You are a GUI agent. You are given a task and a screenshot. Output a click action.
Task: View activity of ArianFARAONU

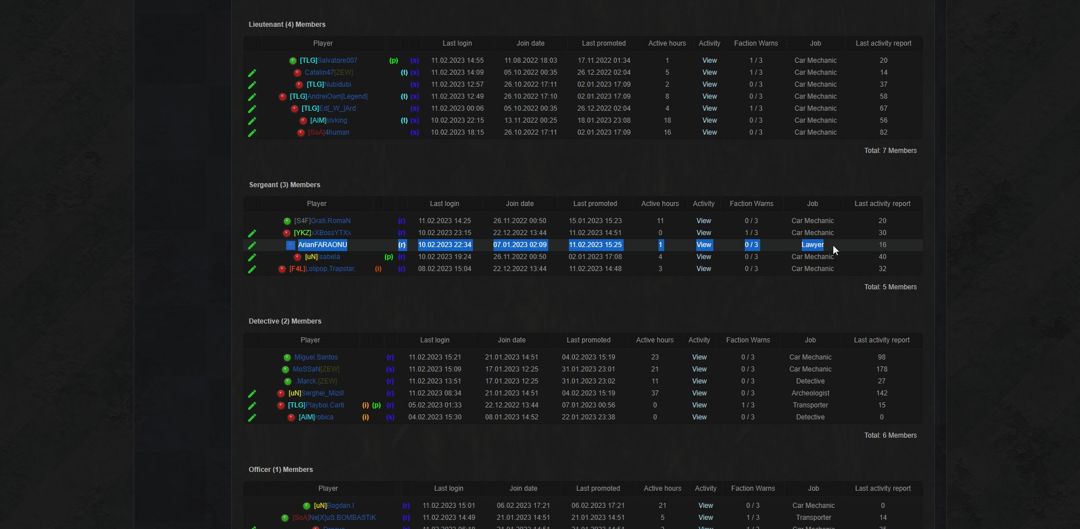(x=704, y=245)
